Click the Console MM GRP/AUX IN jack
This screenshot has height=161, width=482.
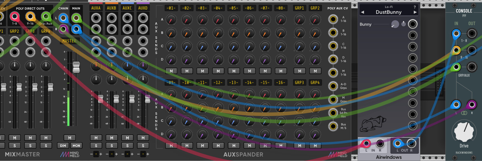[456, 68]
